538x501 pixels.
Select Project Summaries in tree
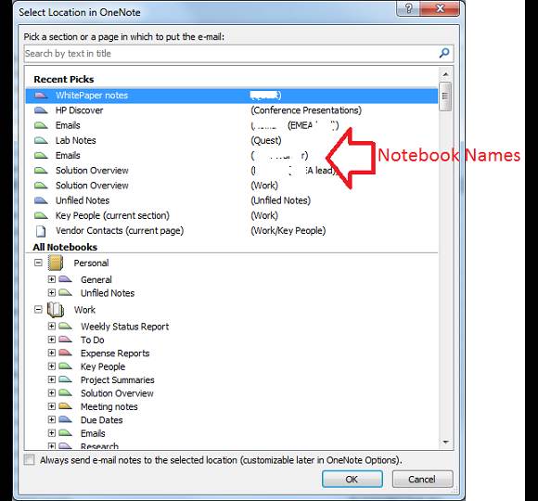[x=118, y=379]
